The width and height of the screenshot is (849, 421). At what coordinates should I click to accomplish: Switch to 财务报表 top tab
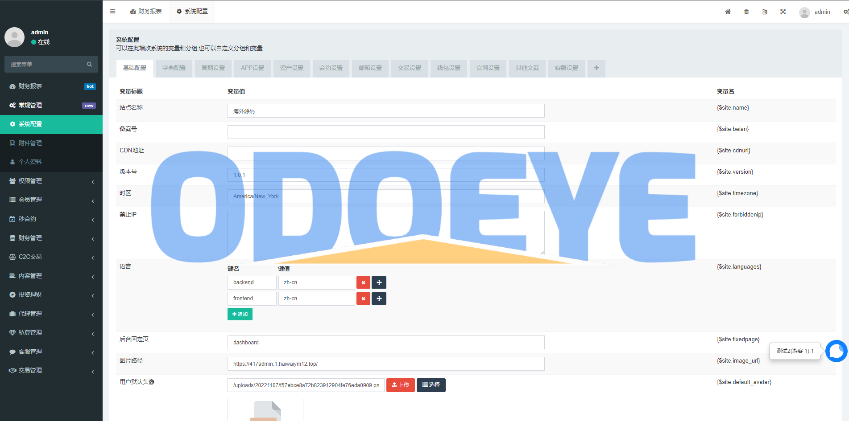[146, 12]
